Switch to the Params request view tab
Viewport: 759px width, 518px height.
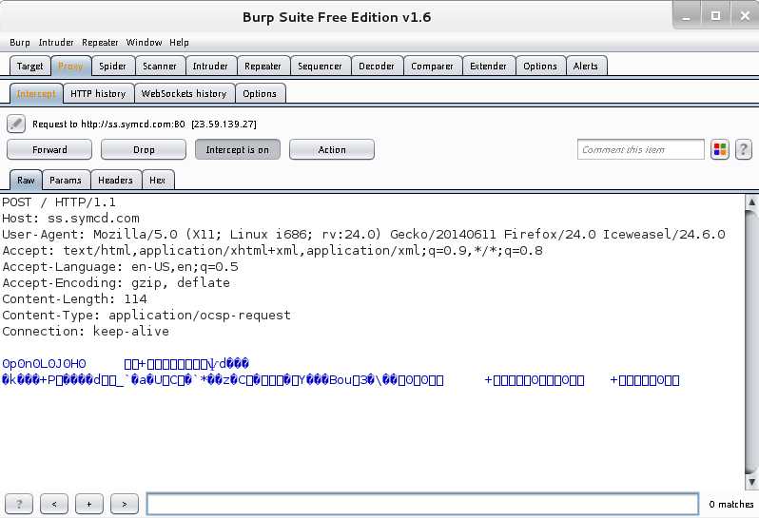click(66, 180)
